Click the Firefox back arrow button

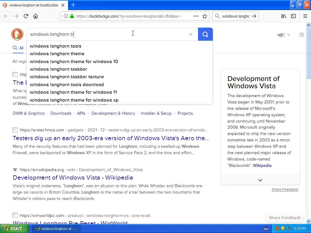coord(6,16)
